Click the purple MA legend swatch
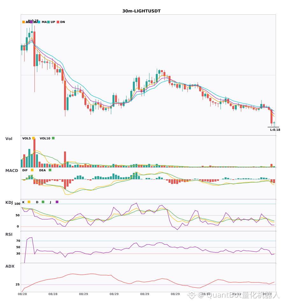 point(31,22)
